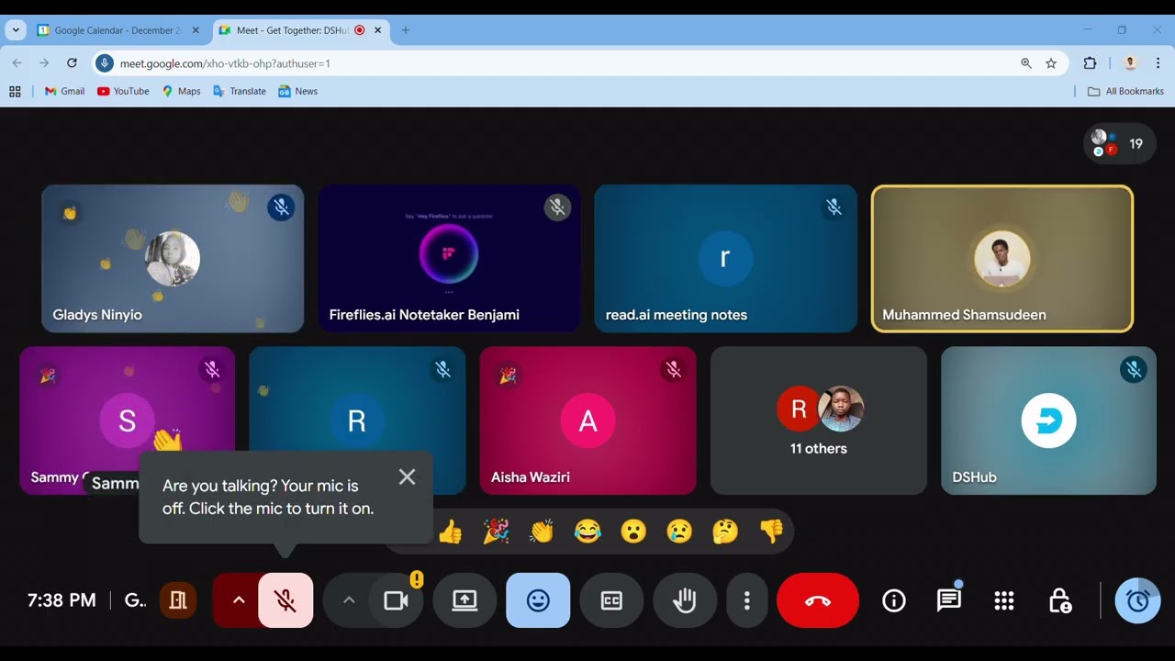
Task: Raise your hand in the meeting
Action: tap(685, 600)
